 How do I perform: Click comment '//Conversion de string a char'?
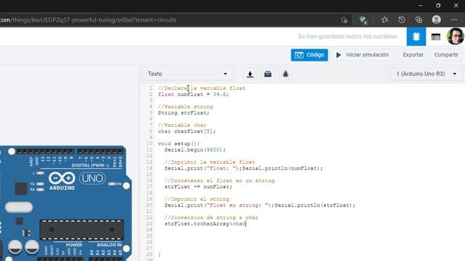coord(211,217)
